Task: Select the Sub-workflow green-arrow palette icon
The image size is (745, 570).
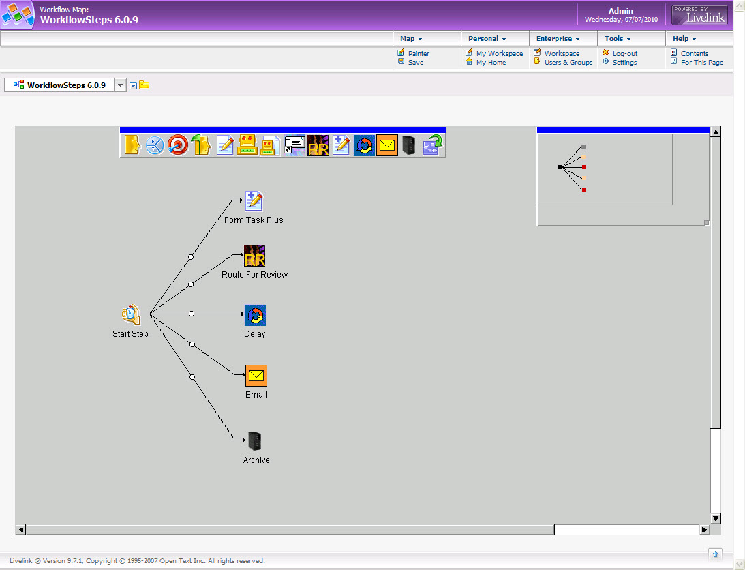Action: tap(433, 145)
